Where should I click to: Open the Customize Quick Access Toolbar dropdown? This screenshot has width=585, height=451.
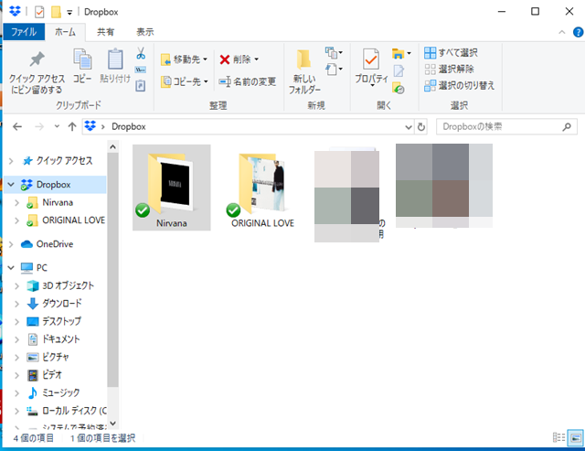pyautogui.click(x=69, y=12)
